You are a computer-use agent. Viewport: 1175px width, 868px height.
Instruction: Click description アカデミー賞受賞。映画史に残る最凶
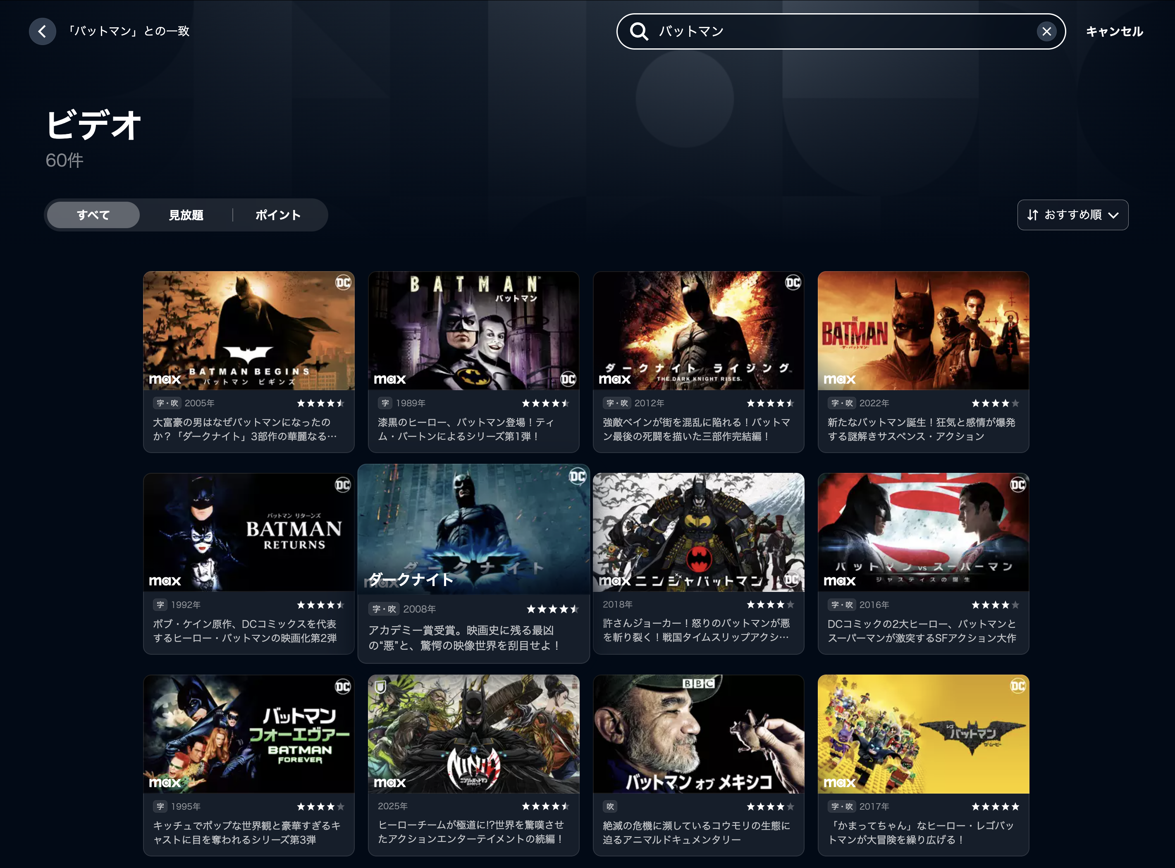click(464, 637)
